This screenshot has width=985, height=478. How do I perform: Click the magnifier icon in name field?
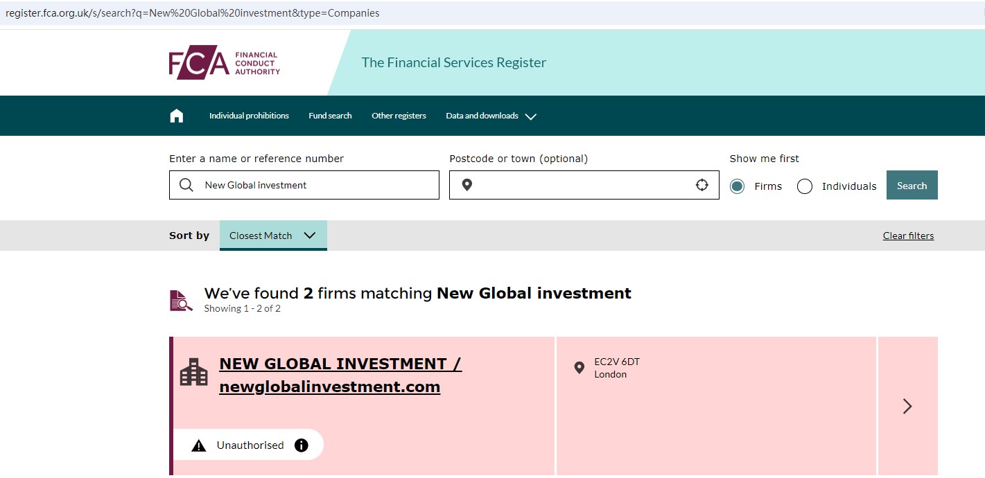pos(186,185)
